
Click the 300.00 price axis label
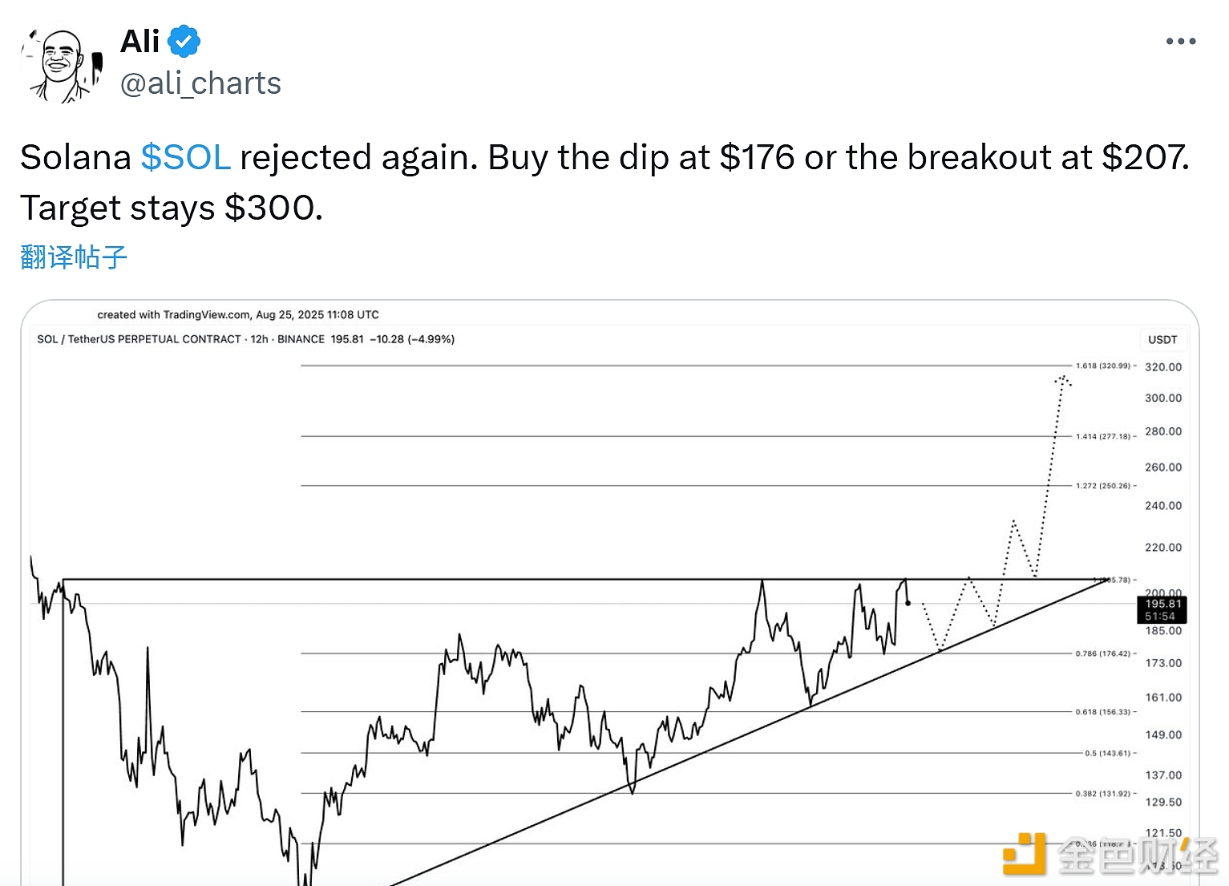[x=1163, y=398]
